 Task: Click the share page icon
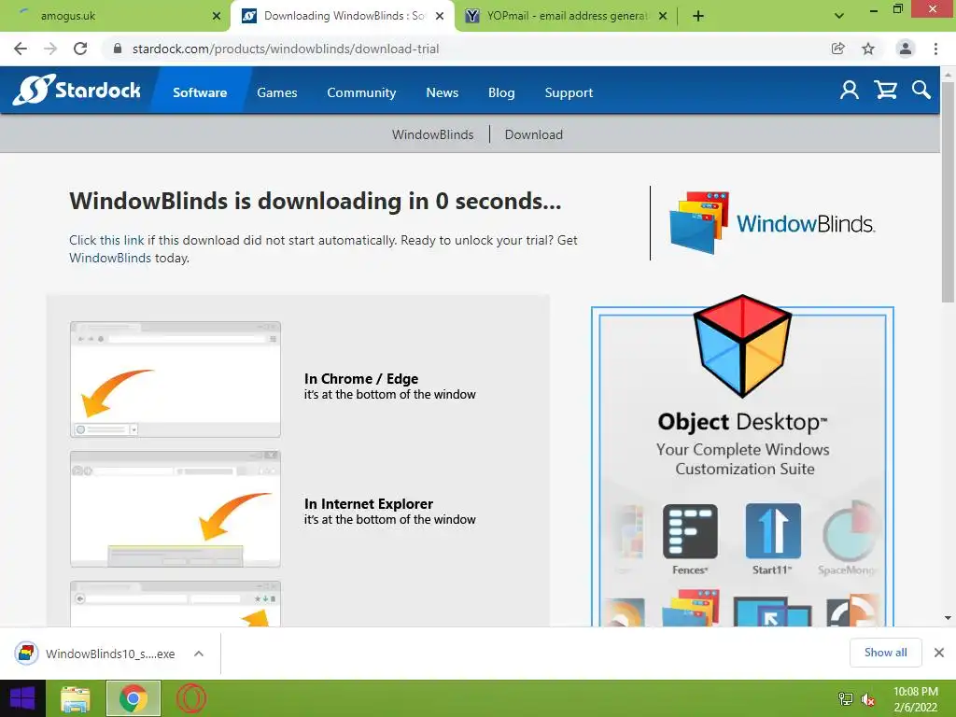(x=838, y=49)
